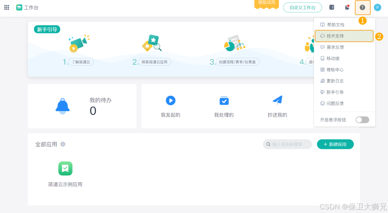The image size is (388, 213).
Task: Click the 创建流程/表单/仪表盘 chart icon
Action: pos(234,43)
